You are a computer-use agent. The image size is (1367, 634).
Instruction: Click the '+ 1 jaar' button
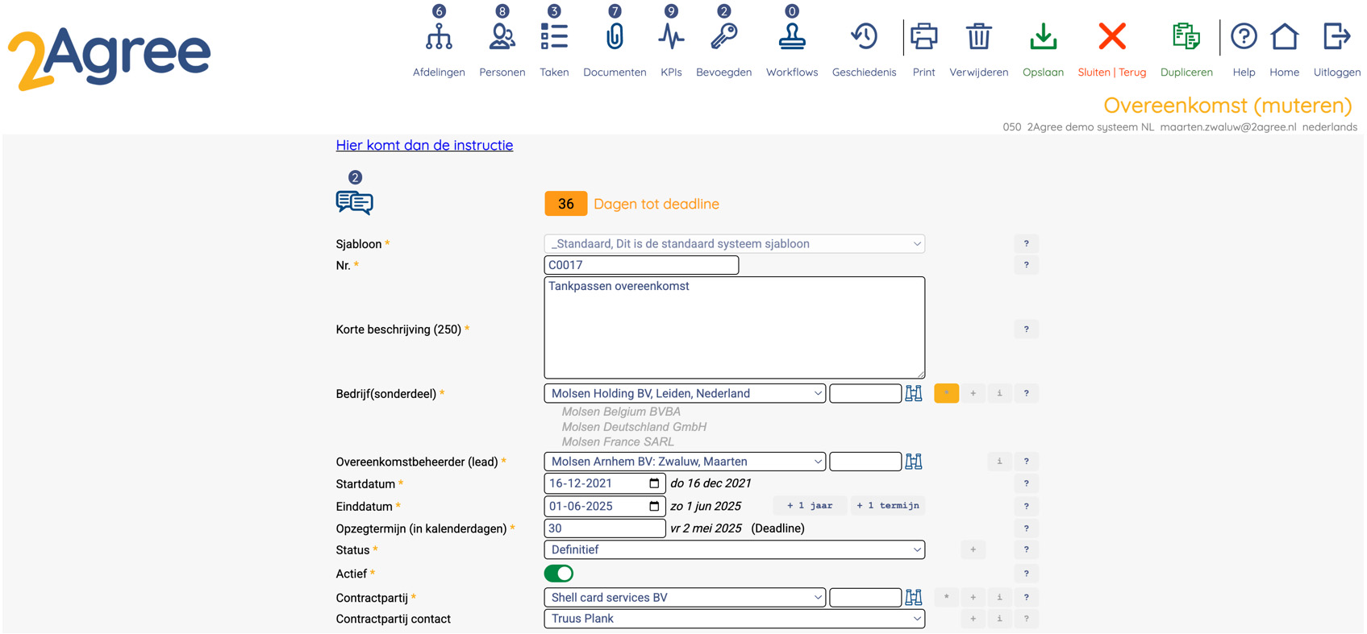(810, 505)
